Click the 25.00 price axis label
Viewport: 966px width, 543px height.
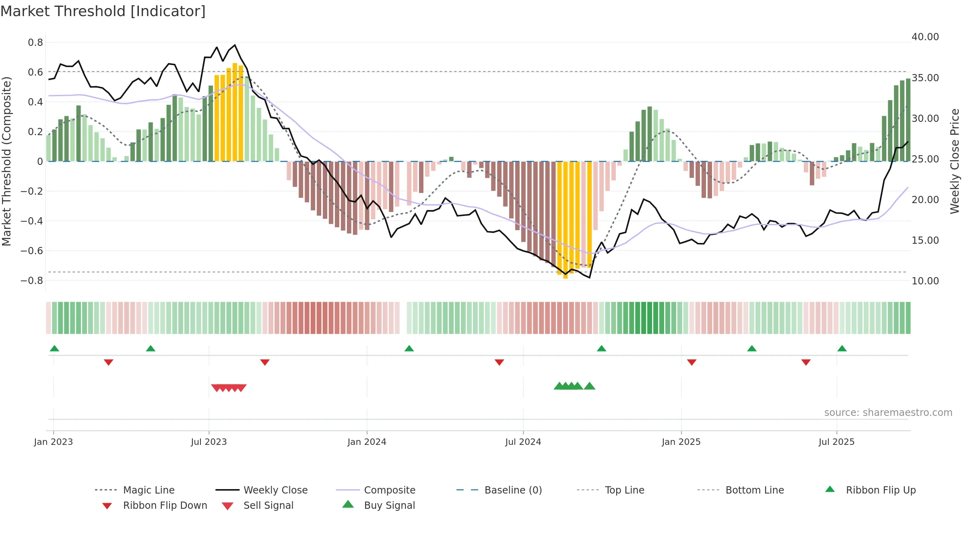tap(925, 159)
